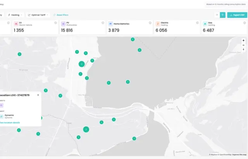Screen dimensions: 248x159
Task: Select the map pin view toggle
Action: coord(222,15)
